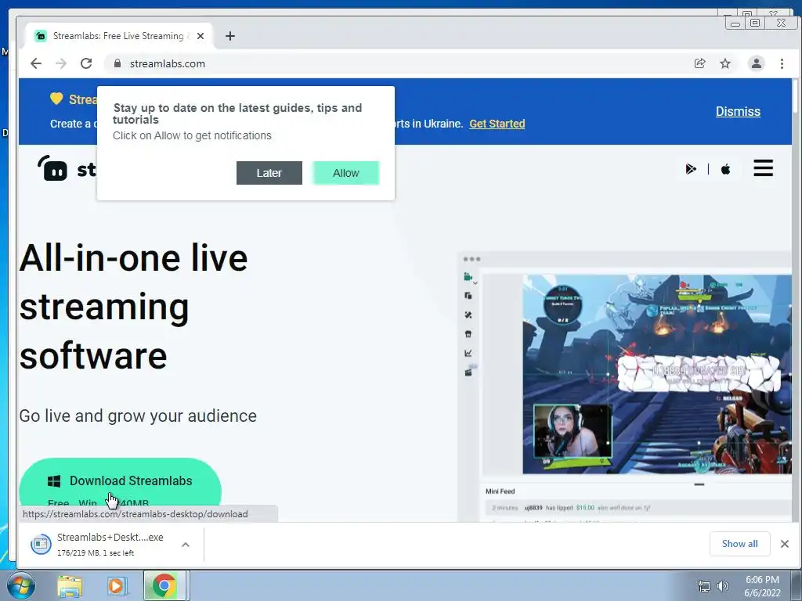Click the chart icon in preview sidebar
Image resolution: width=802 pixels, height=601 pixels.
[x=468, y=353]
